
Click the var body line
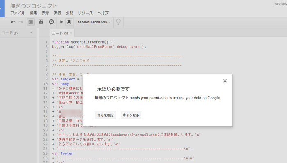click(x=61, y=84)
